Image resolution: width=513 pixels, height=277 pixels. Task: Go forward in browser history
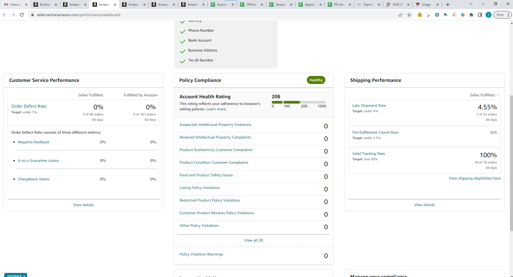[x=13, y=15]
